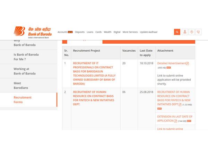Open the Cards menu
The image size is (208, 156).
tap(98, 32)
